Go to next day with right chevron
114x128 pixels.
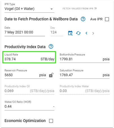(93, 33)
